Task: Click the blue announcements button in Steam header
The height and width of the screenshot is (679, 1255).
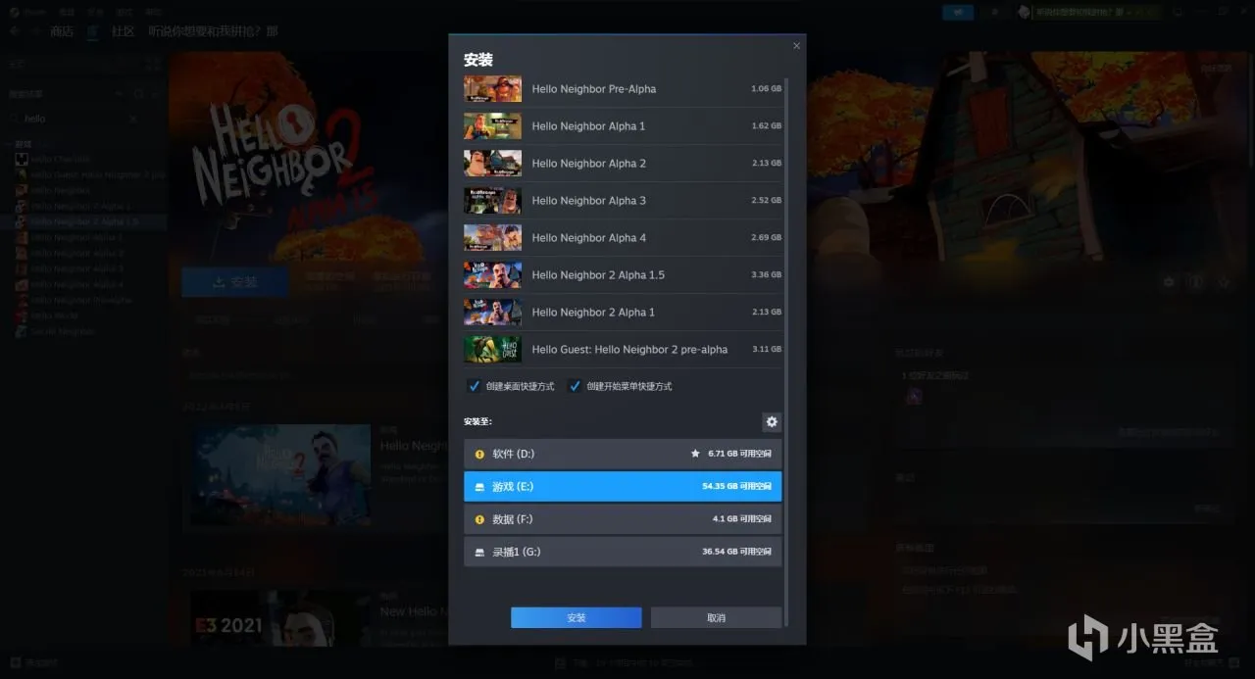Action: click(958, 12)
